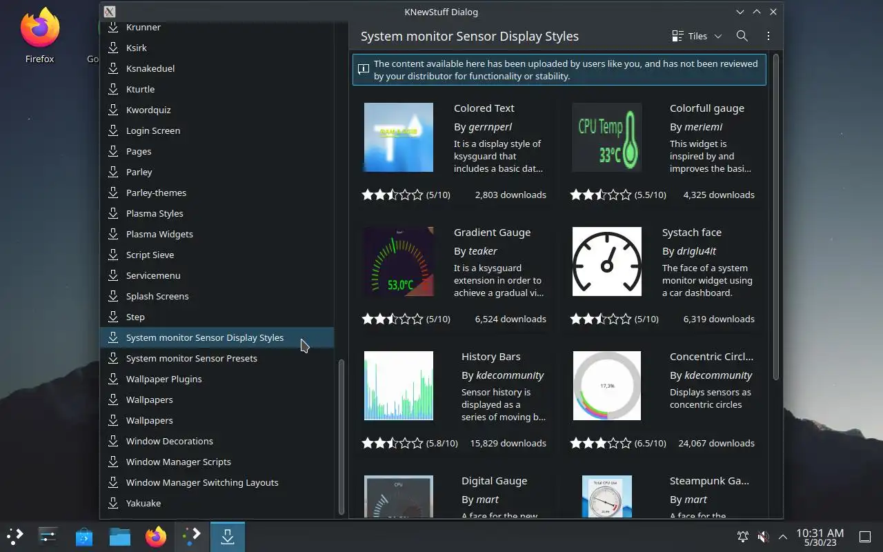Open the Colored Text entry title
883x552 pixels.
(x=484, y=108)
